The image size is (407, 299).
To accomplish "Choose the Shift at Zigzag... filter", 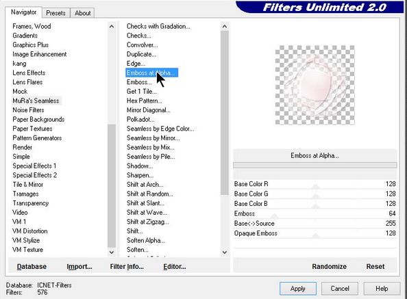I will pos(148,222).
